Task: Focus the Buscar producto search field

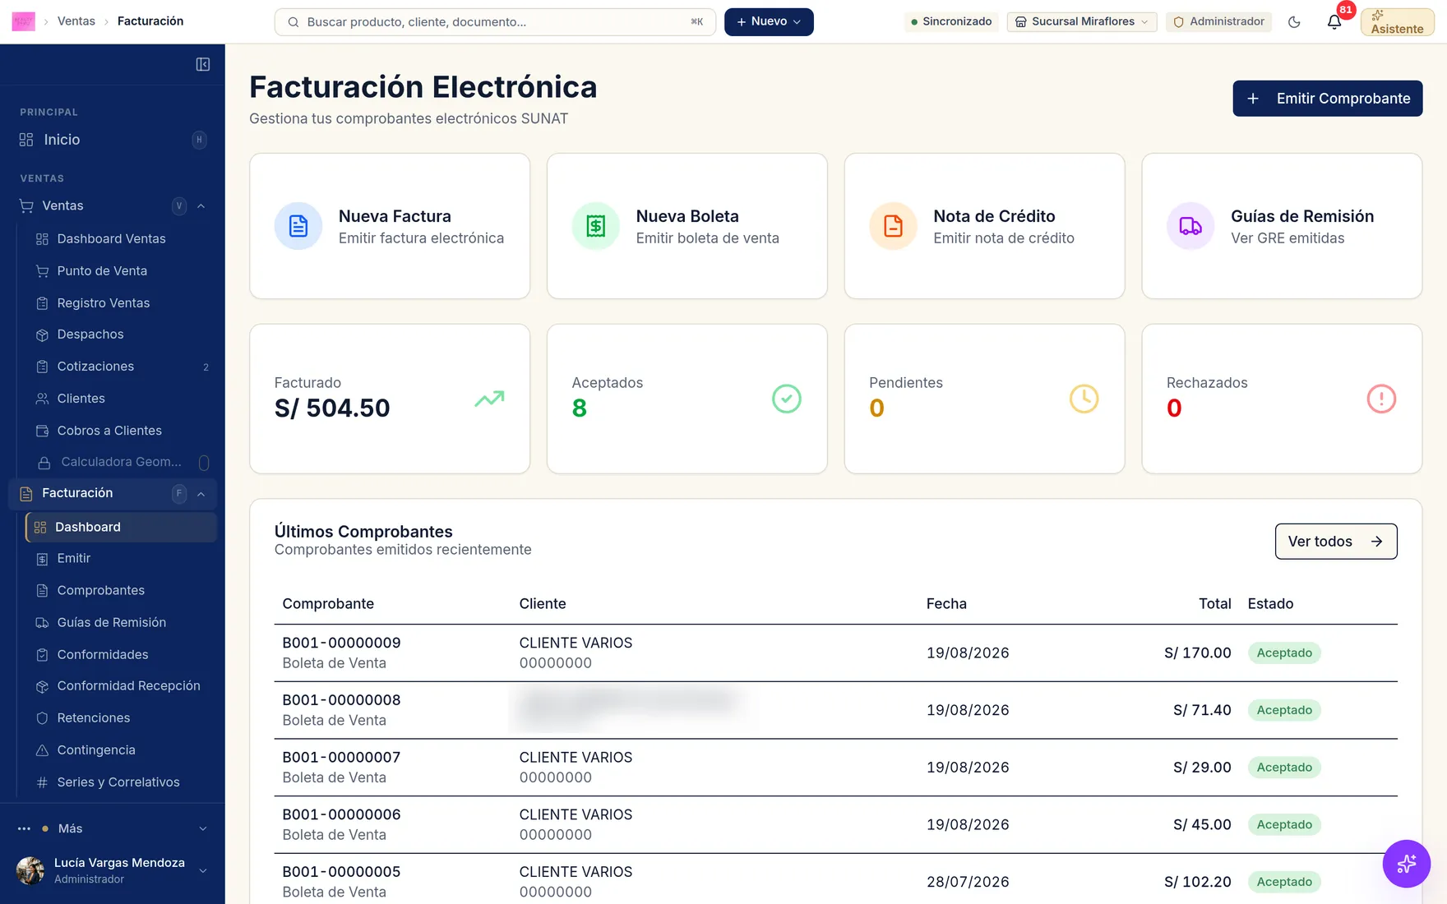Action: (x=495, y=22)
